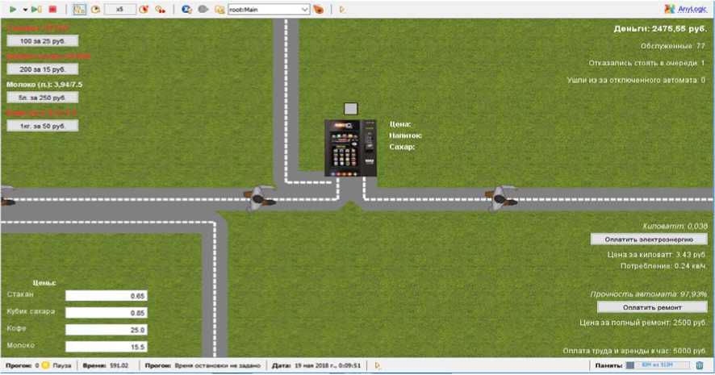Click the slow down clock icon
This screenshot has height=375, width=715.
click(x=96, y=9)
